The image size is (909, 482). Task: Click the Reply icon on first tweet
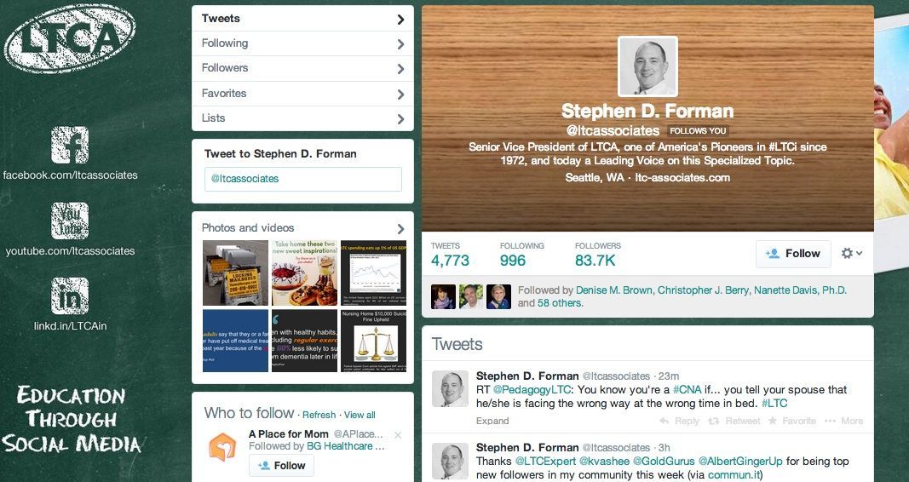tap(664, 422)
